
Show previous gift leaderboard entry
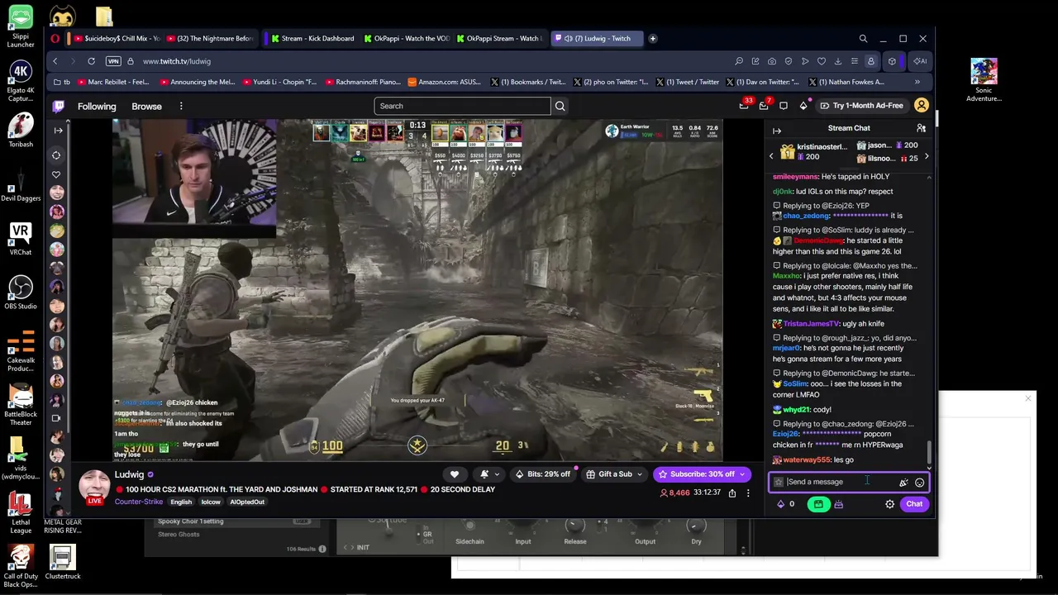[771, 156]
